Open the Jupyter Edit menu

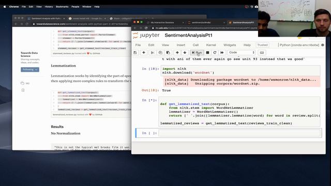[x=151, y=45]
